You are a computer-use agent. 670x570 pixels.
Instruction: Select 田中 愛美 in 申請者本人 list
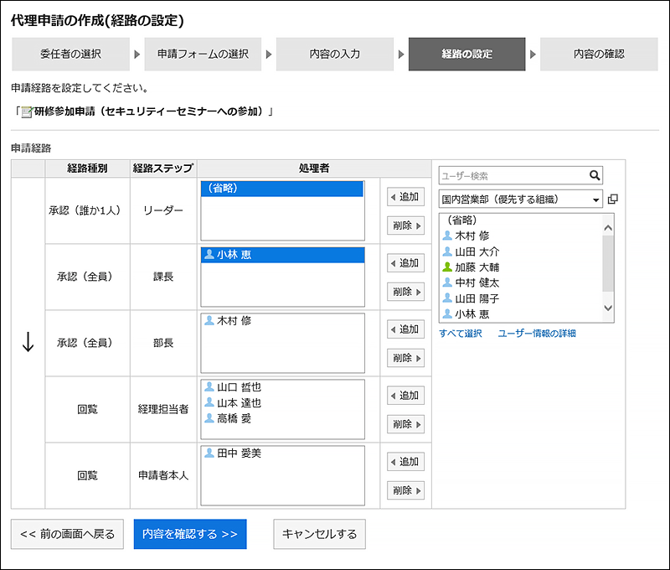tap(282, 453)
